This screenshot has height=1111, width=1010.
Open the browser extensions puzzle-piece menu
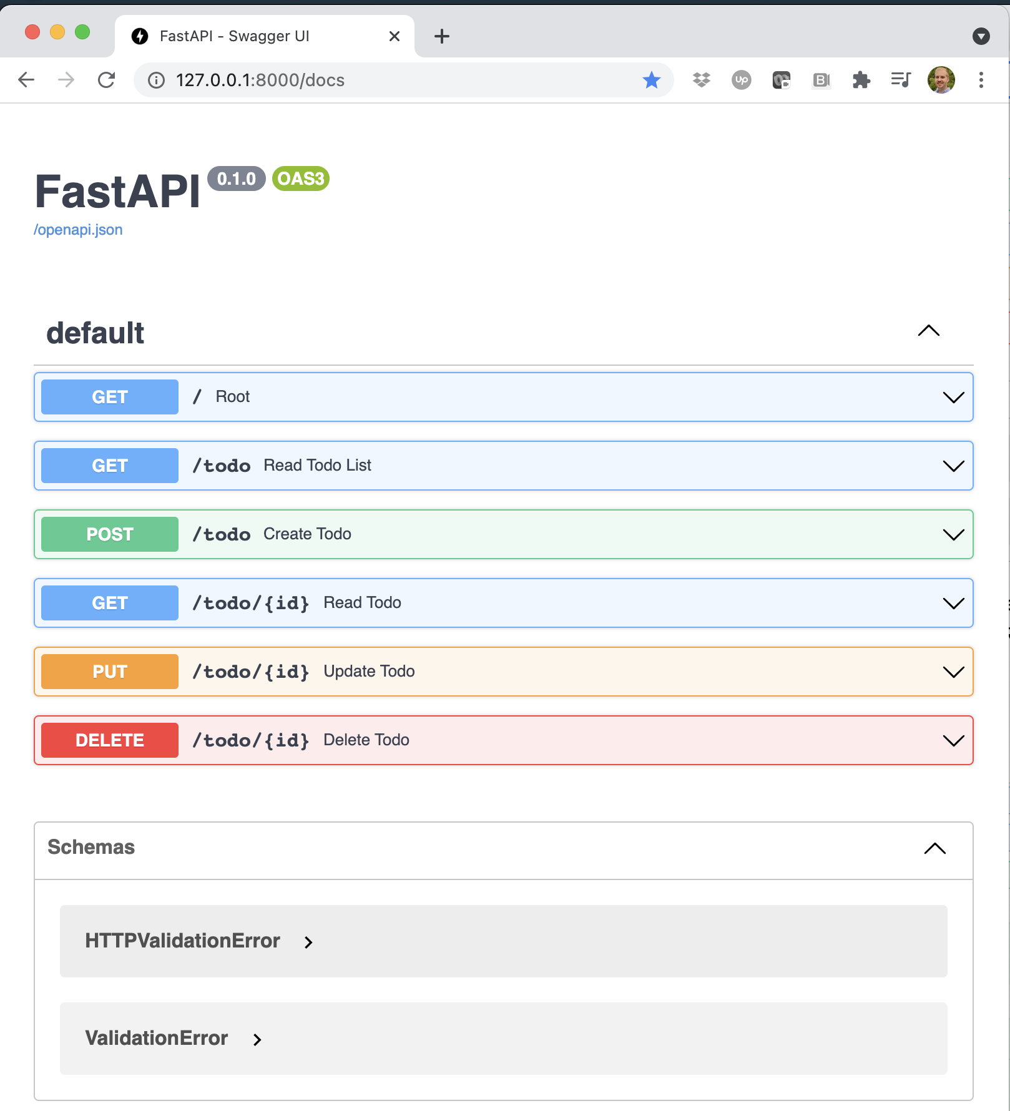861,80
